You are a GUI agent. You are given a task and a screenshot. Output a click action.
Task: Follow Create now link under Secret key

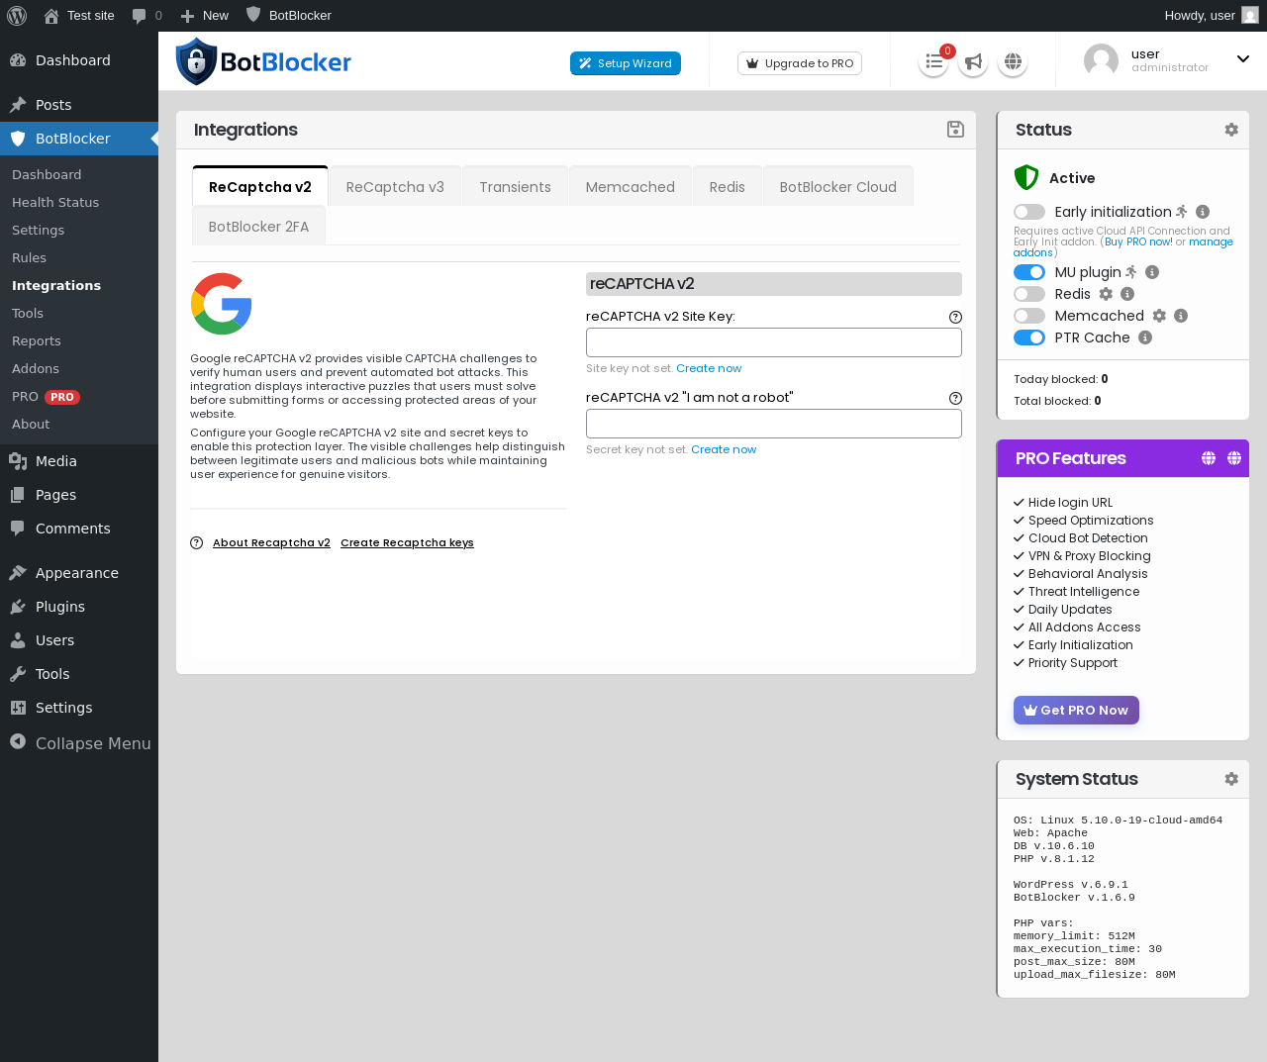[x=724, y=449]
